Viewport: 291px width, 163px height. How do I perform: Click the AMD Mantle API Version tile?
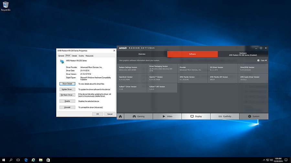point(223,78)
